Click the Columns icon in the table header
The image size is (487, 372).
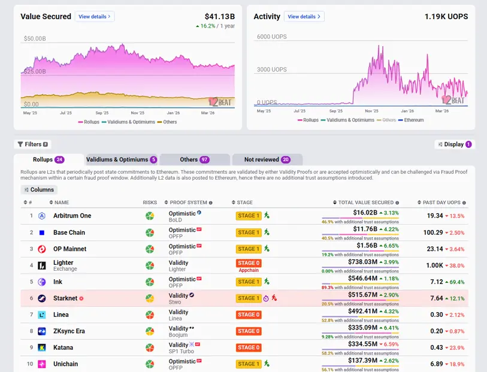pos(26,190)
